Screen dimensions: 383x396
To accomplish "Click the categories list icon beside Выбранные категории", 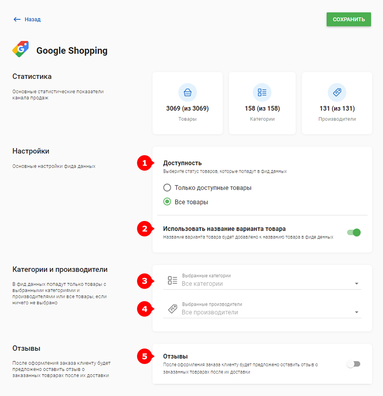I will click(172, 280).
